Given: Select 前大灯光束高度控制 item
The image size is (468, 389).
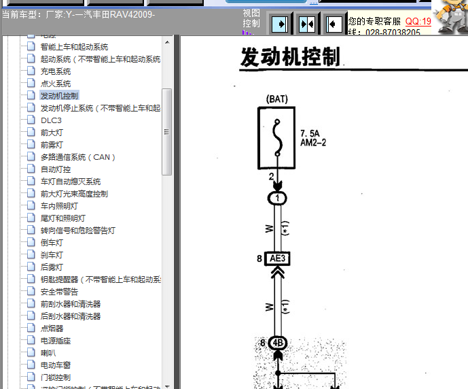Looking at the screenshot, I should (74, 194).
